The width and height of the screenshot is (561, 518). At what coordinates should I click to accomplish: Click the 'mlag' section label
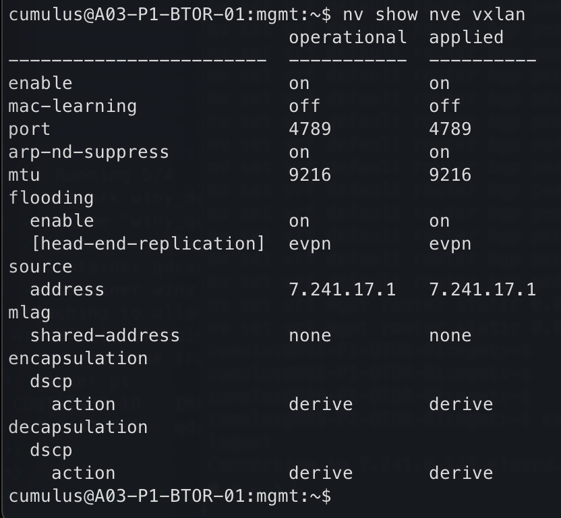pos(29,312)
